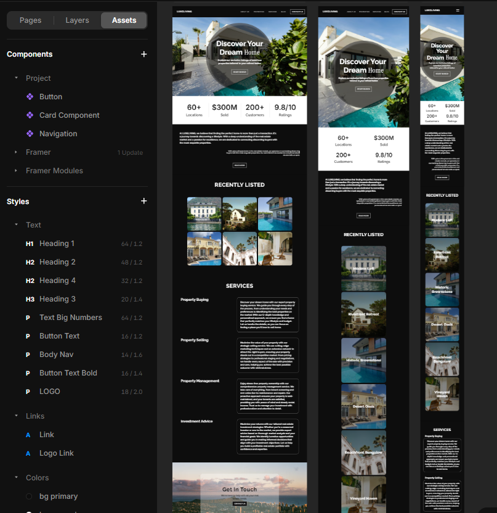Click the bg primary color swatch

(x=29, y=496)
